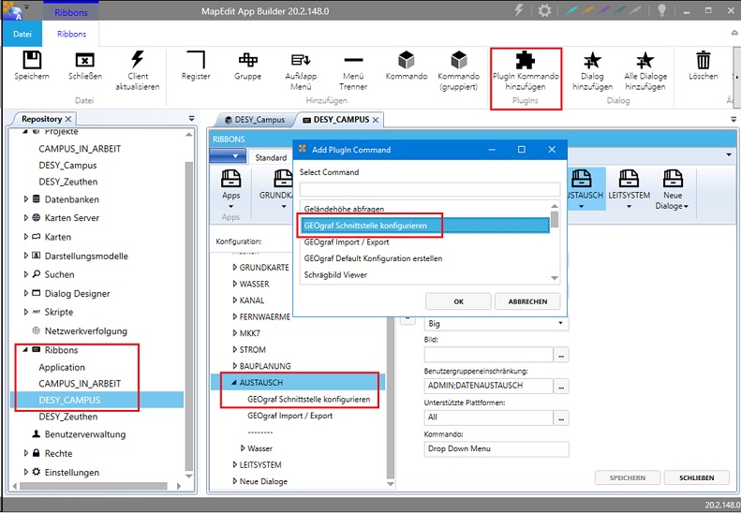Screen dimensions: 741x513
Task: Click the Dialog hinzufügen icon
Action: point(591,61)
